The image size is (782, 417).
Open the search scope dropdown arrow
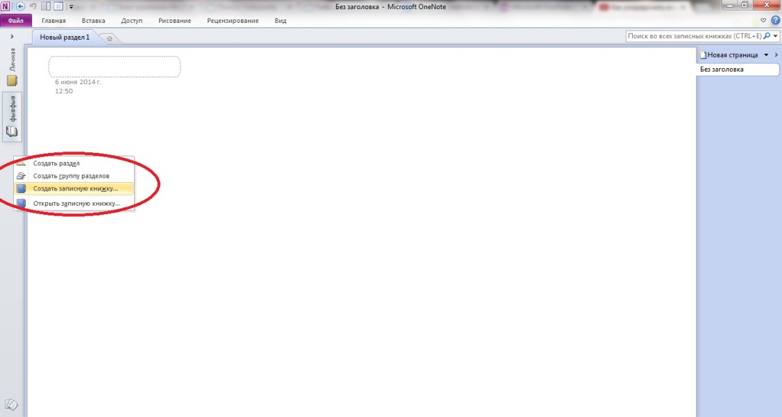coord(775,36)
